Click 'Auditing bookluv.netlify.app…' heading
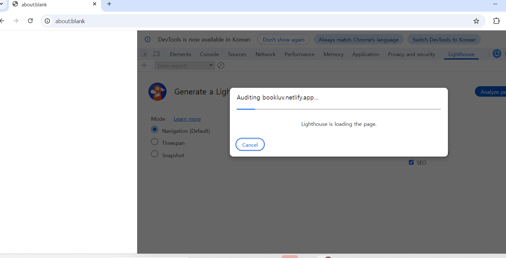The width and height of the screenshot is (506, 258). coord(277,97)
